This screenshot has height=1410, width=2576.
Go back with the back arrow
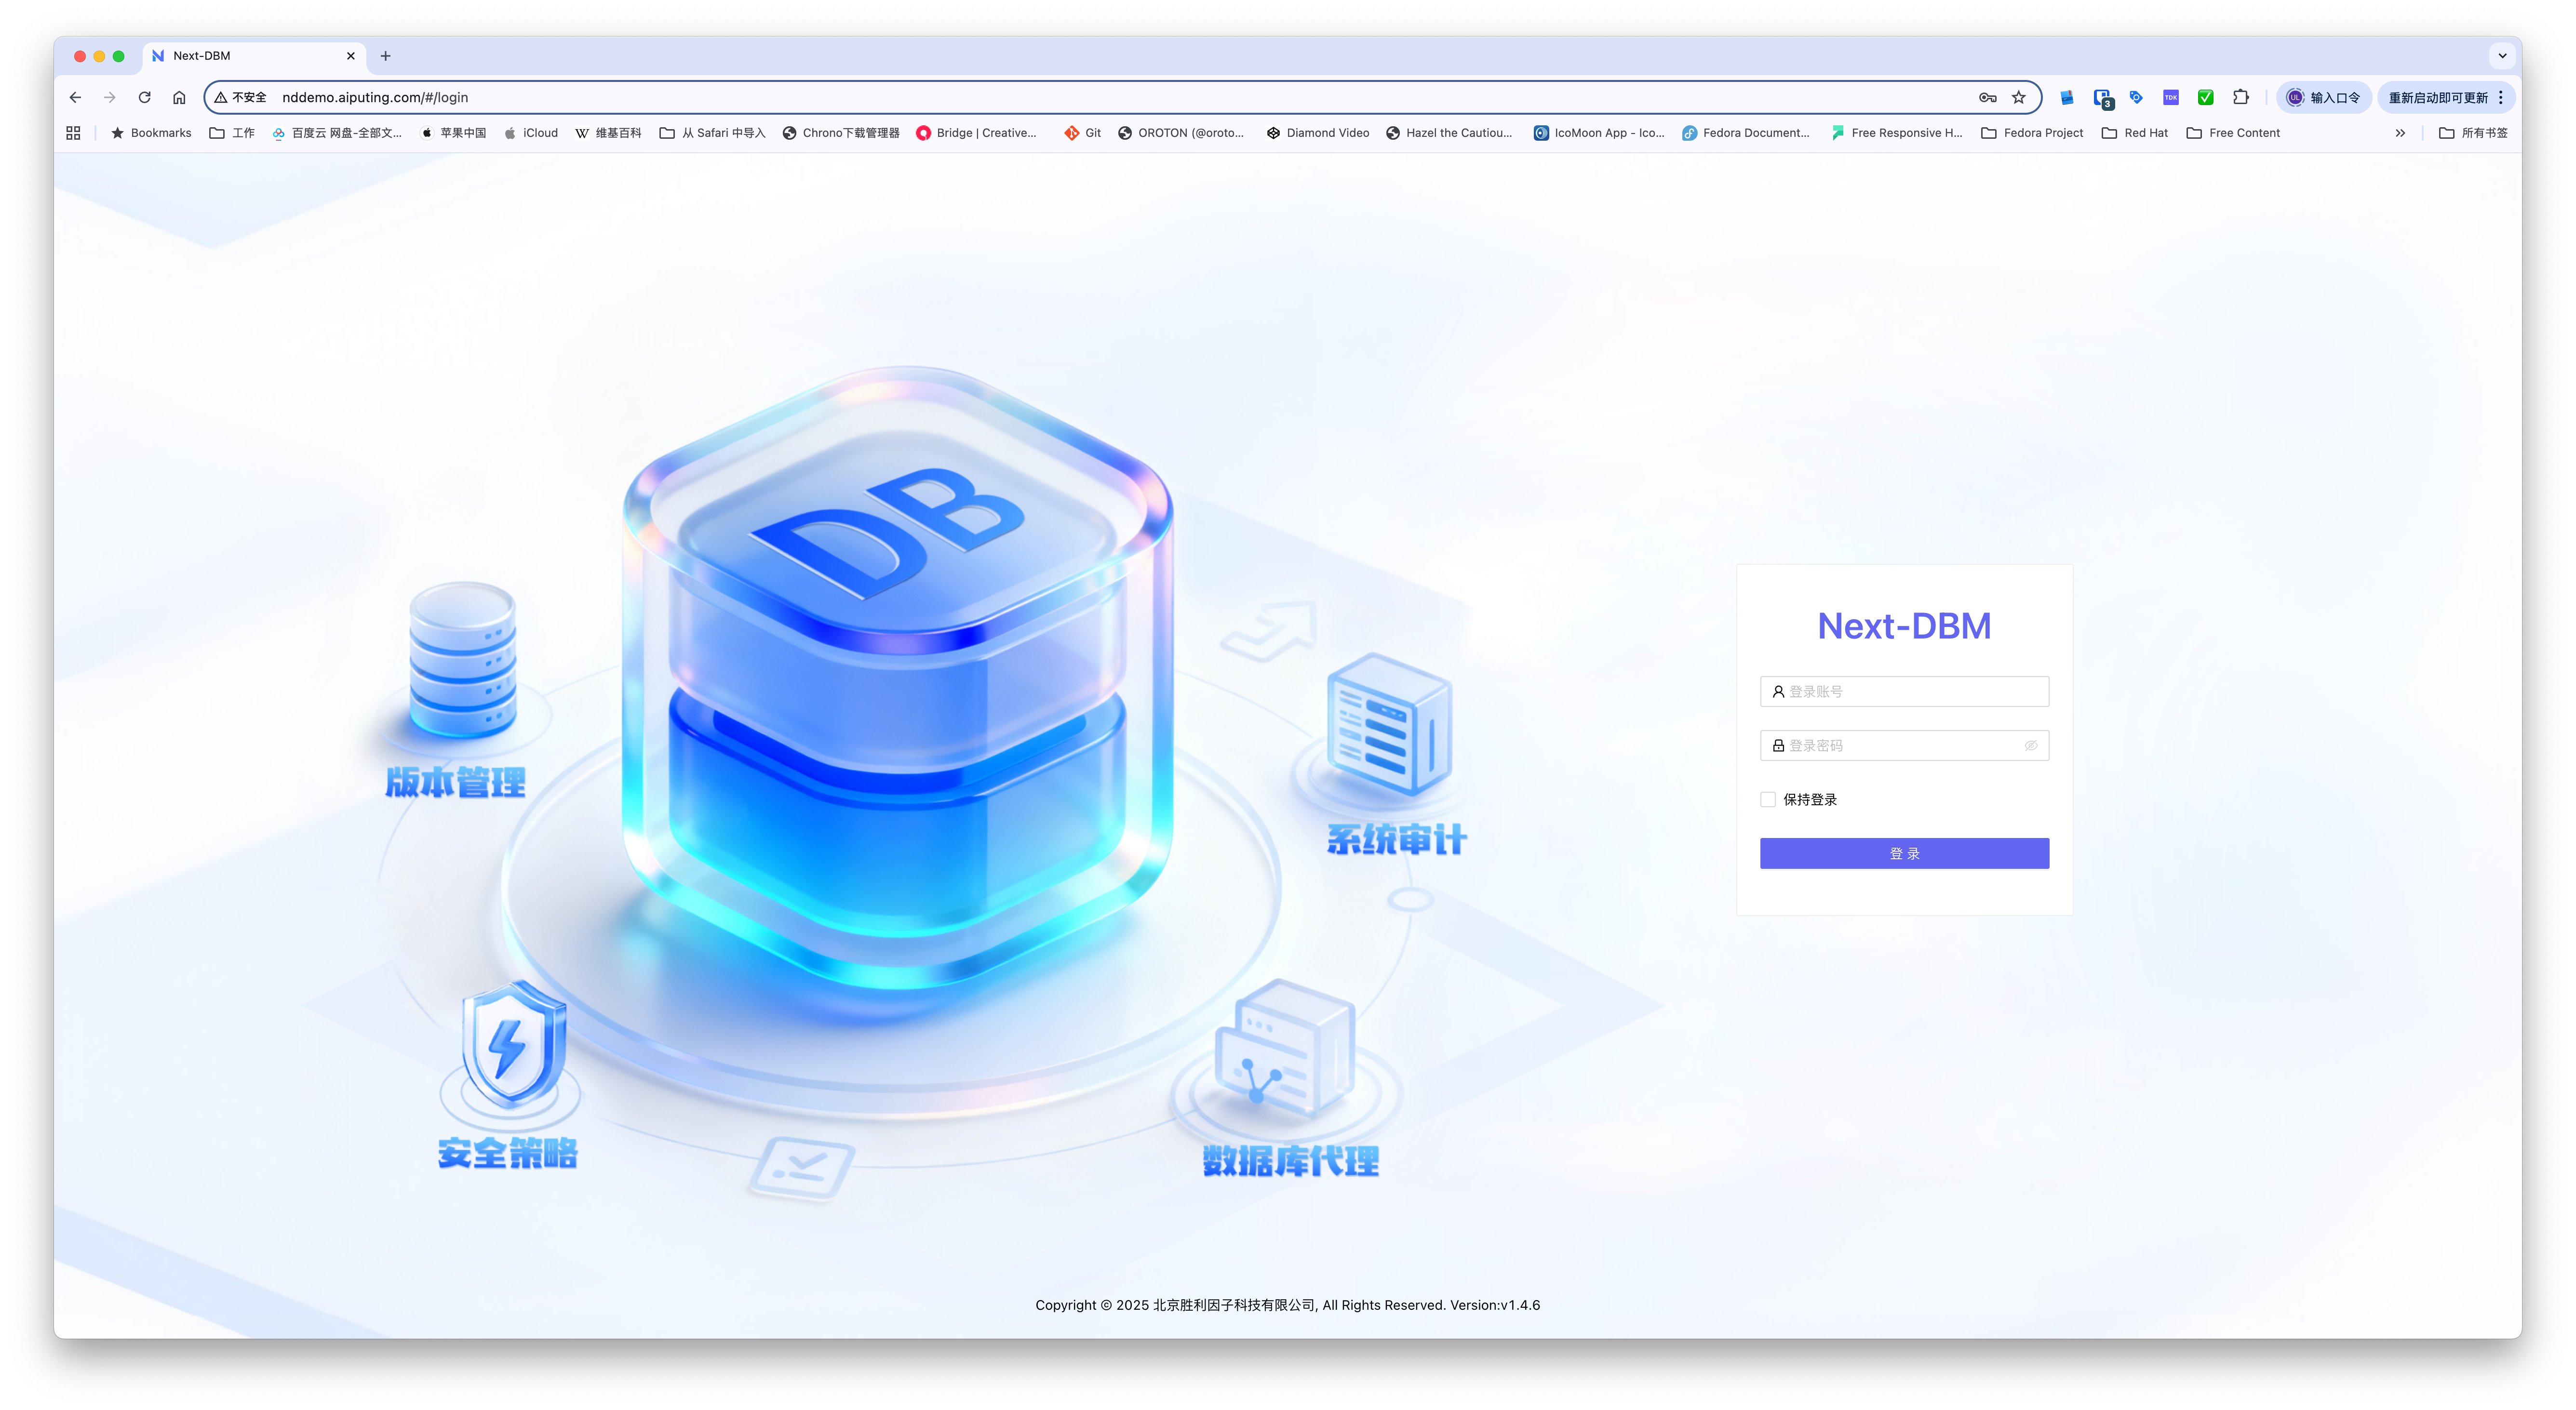[75, 97]
